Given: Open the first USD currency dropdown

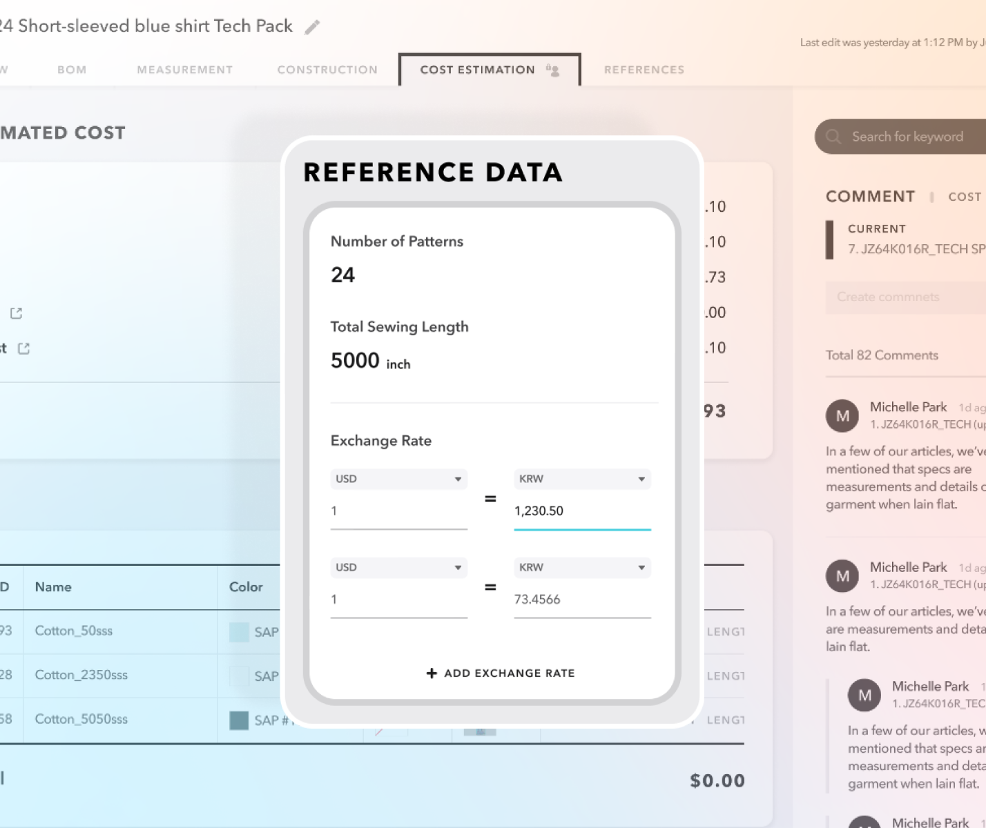Looking at the screenshot, I should [398, 479].
